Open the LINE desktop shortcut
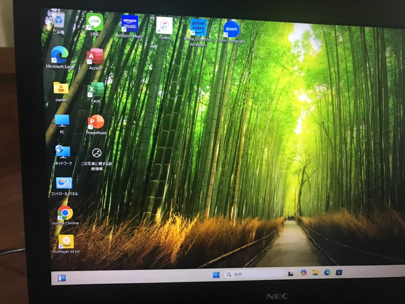405x304 pixels. click(94, 22)
